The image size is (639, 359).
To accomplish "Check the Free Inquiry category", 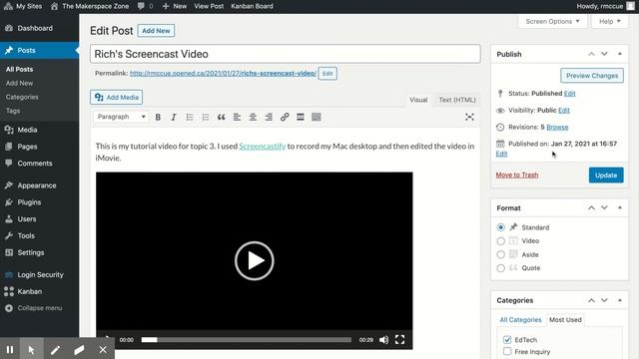I will click(507, 351).
